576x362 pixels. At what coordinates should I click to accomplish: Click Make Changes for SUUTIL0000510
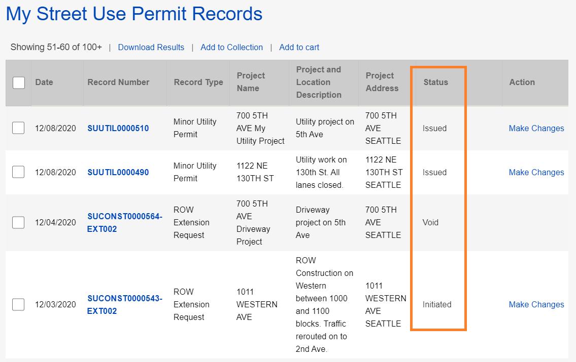[x=536, y=128]
